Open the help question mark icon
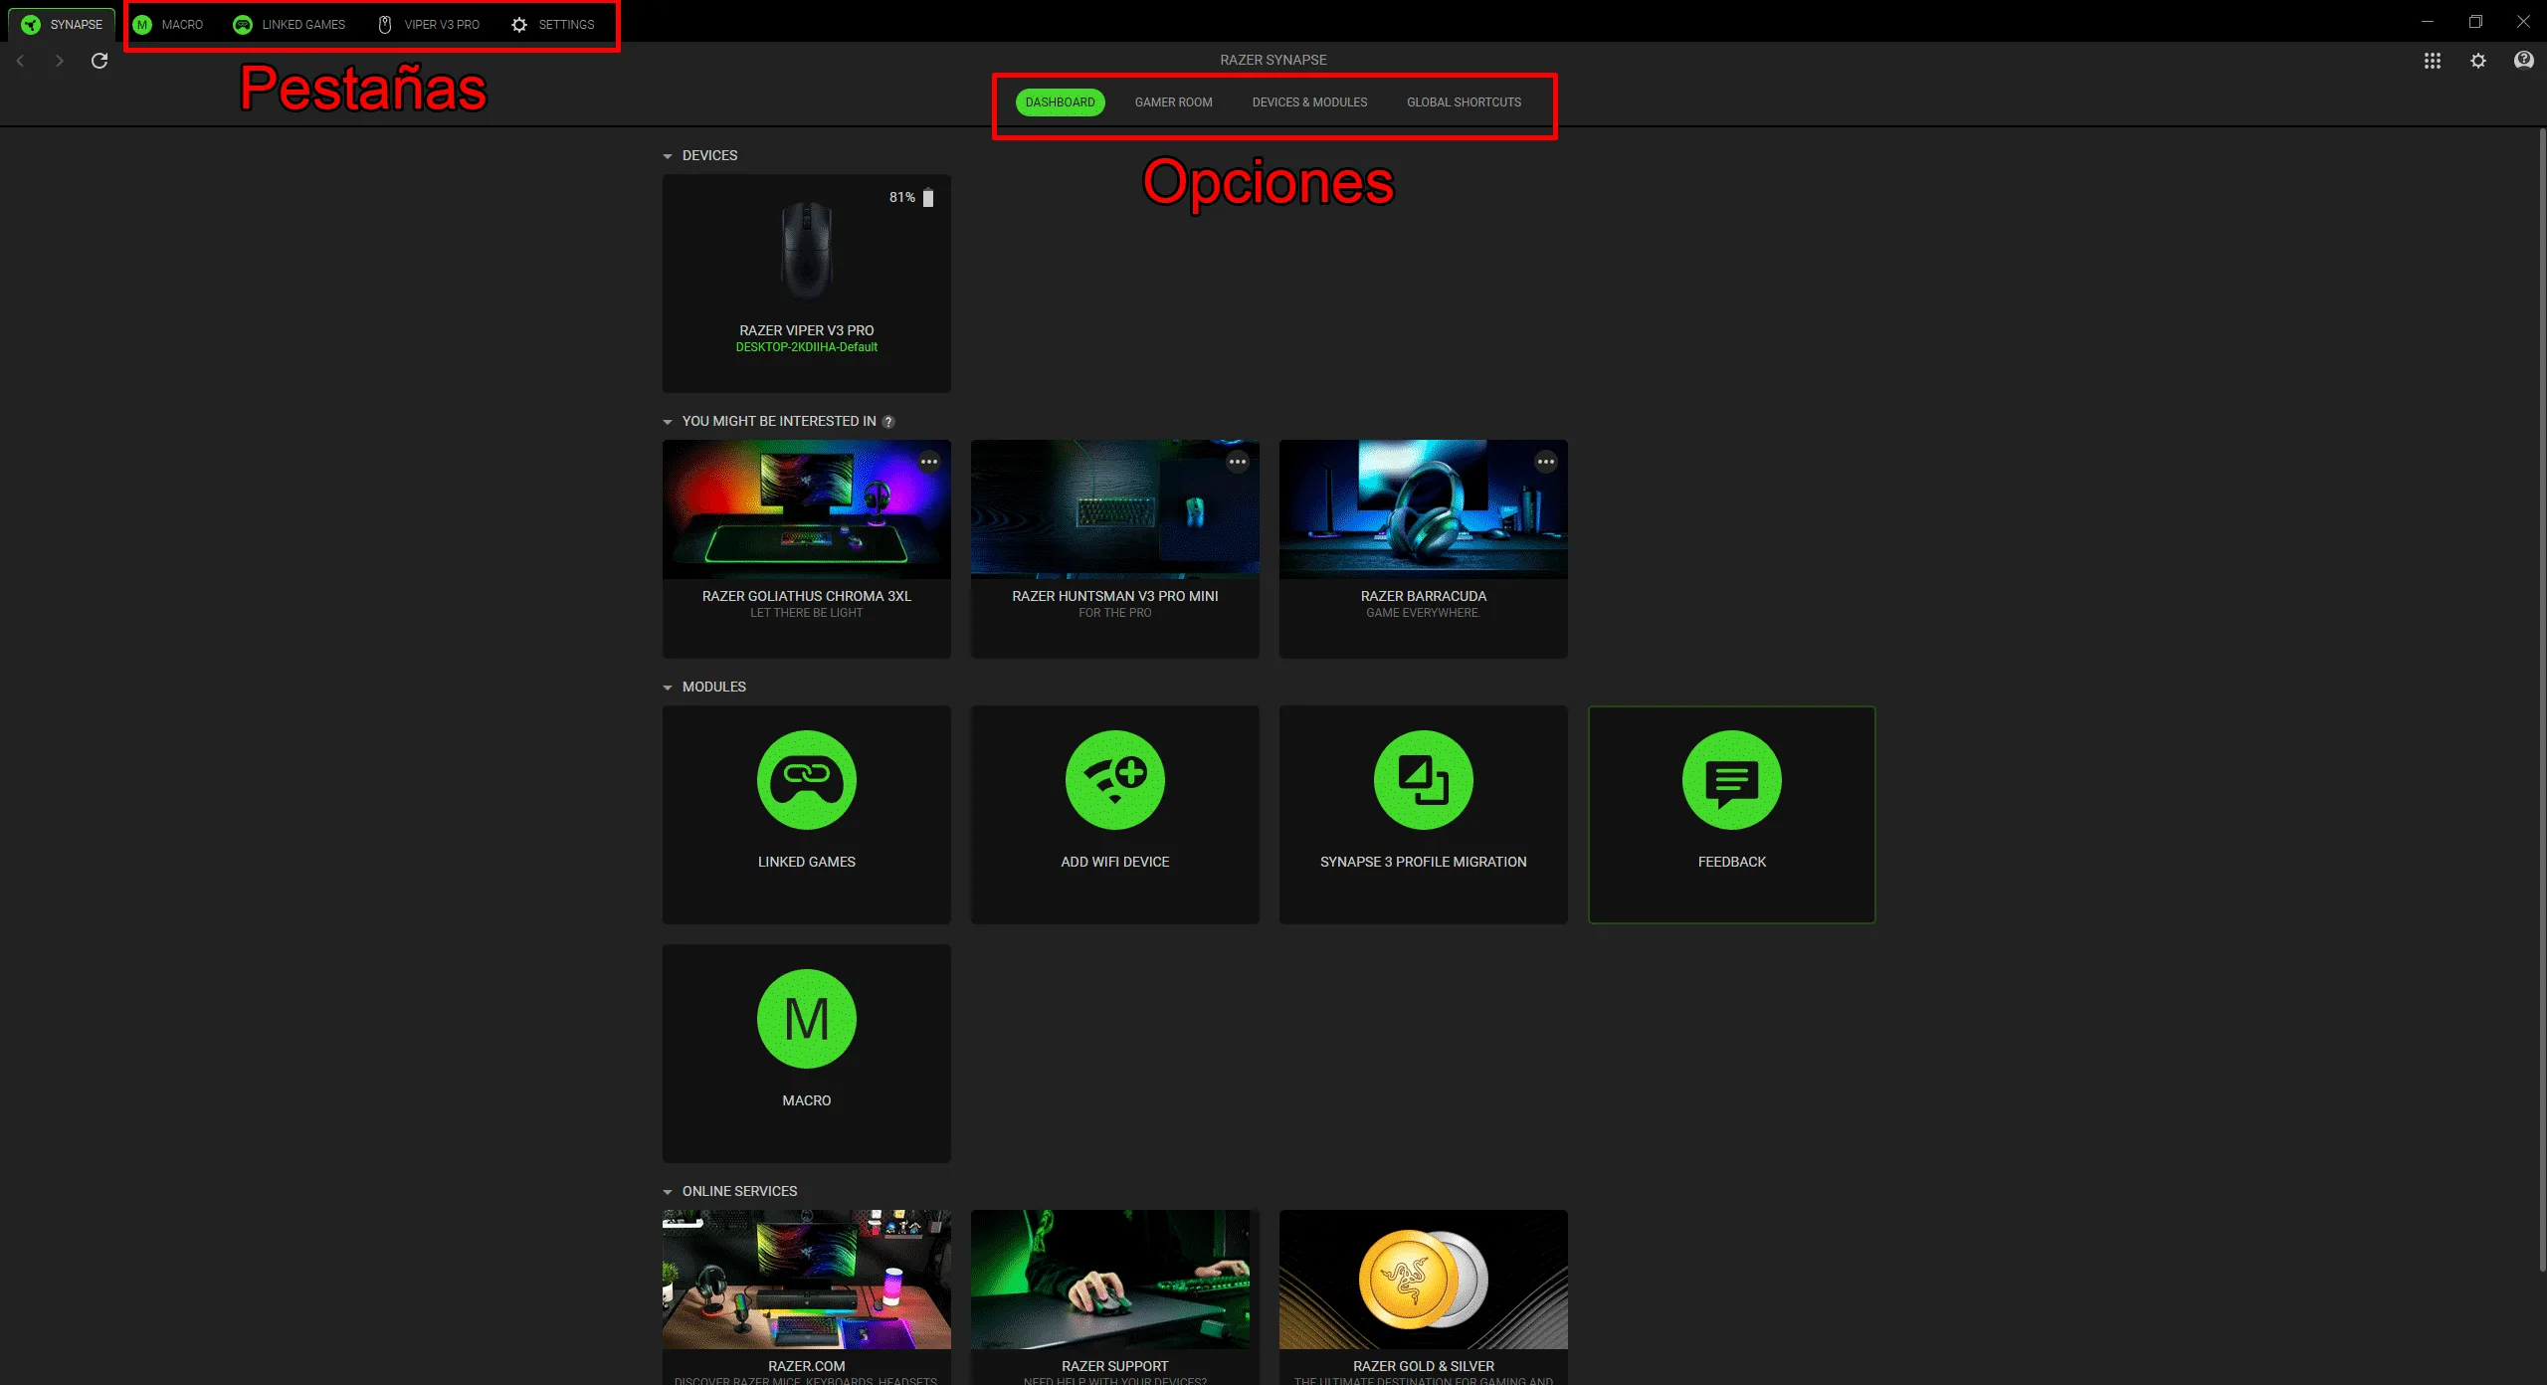The image size is (2547, 1385). (x=2524, y=61)
